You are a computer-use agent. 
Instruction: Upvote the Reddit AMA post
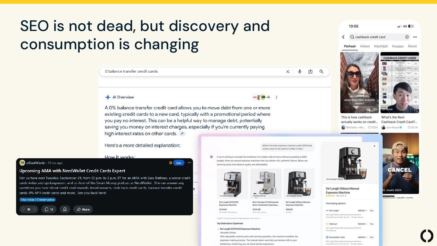point(23,209)
